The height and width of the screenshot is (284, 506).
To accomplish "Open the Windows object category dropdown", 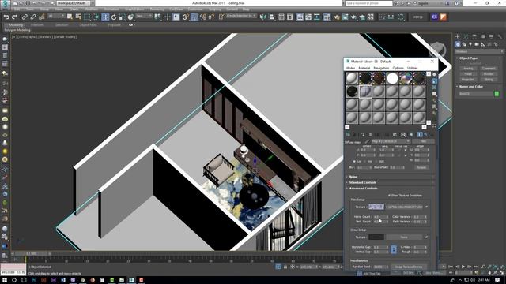I will [479, 51].
